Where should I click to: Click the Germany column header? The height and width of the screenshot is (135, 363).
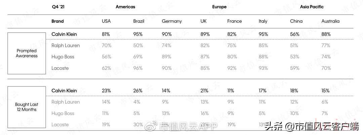(x=171, y=21)
